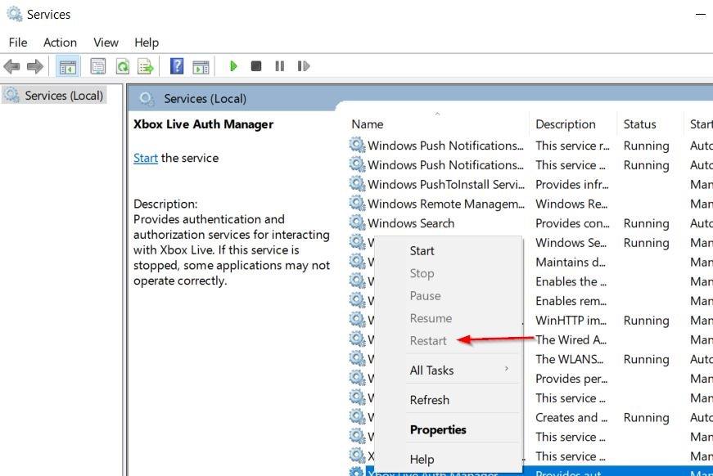Click the Start the service link
The width and height of the screenshot is (713, 476).
[x=145, y=158]
